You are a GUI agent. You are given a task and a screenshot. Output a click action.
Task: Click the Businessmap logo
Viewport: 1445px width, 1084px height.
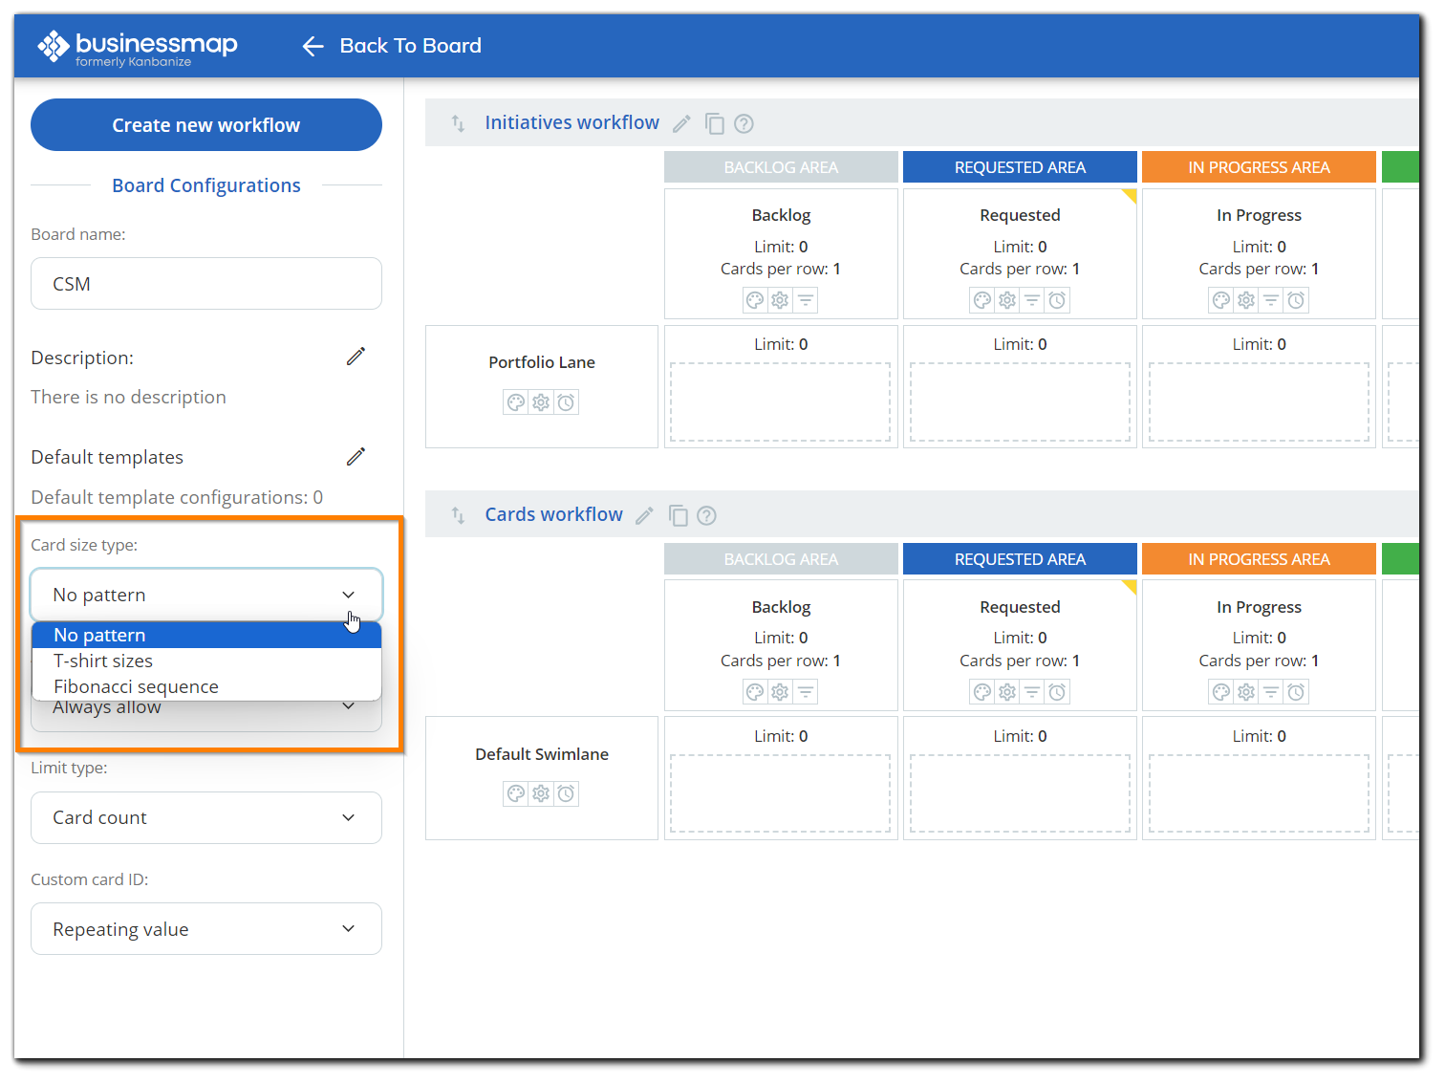pyautogui.click(x=137, y=45)
